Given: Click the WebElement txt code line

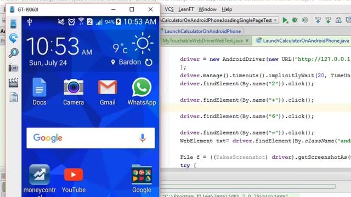Looking at the screenshot, I should point(265,141).
